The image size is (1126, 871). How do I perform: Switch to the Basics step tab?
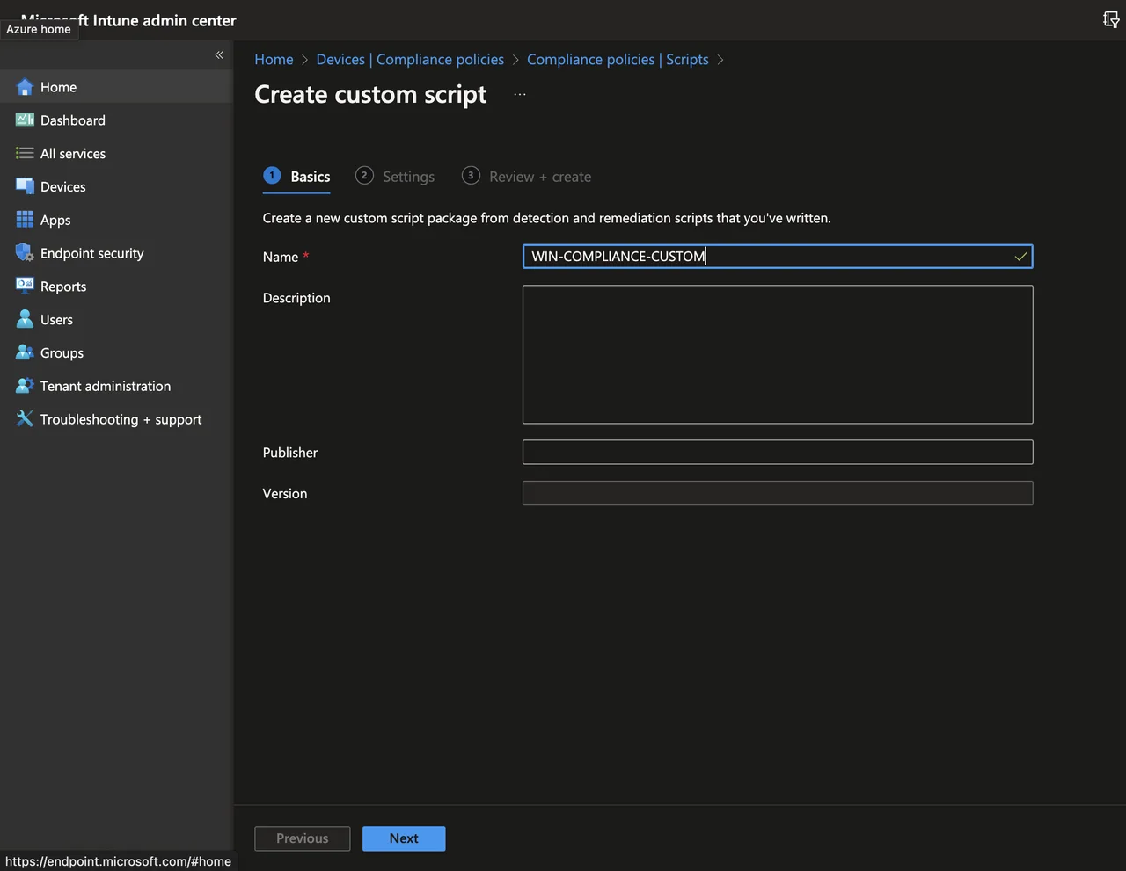point(297,177)
